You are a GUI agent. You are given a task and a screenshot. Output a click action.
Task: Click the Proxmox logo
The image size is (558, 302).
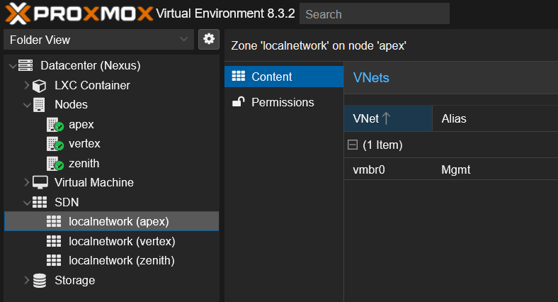(78, 13)
